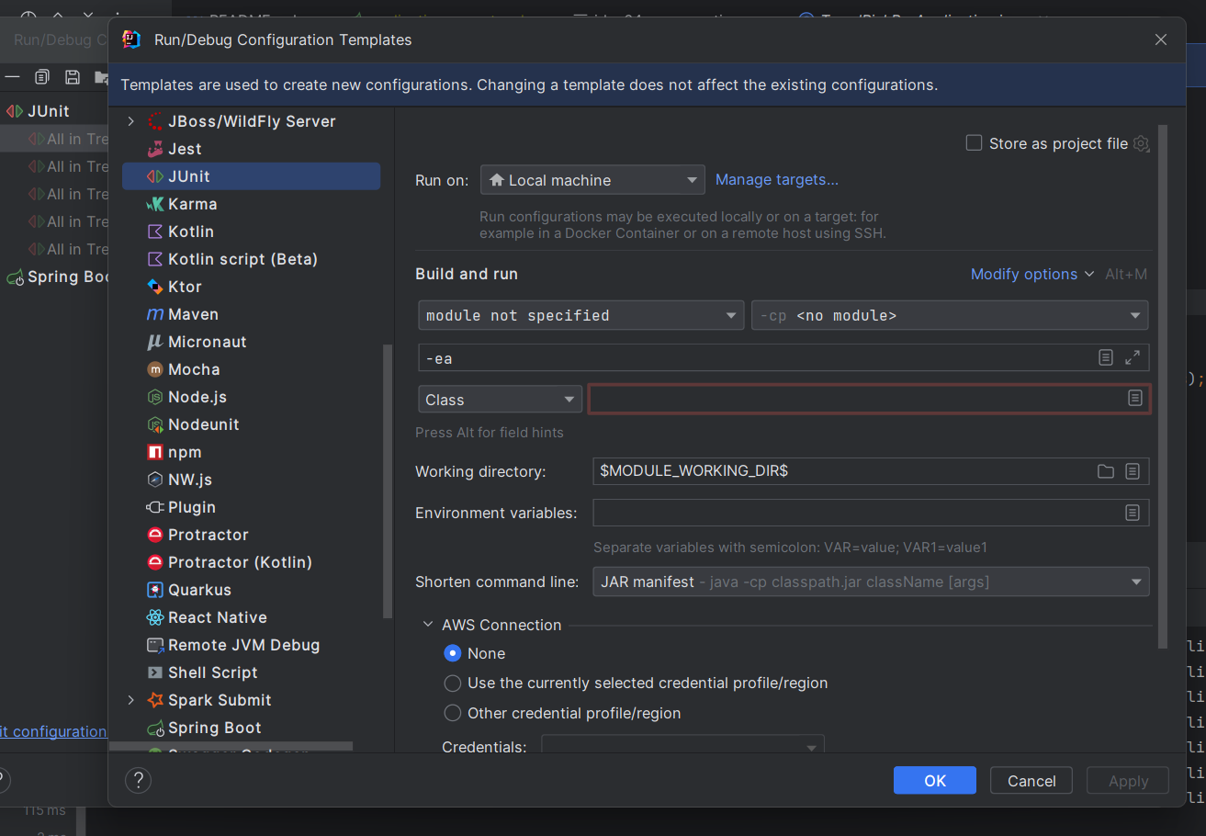Viewport: 1206px width, 836px height.
Task: Click the JUnit template icon in list
Action: 154,176
